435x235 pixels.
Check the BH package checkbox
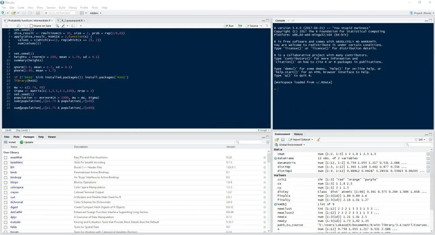6,168
